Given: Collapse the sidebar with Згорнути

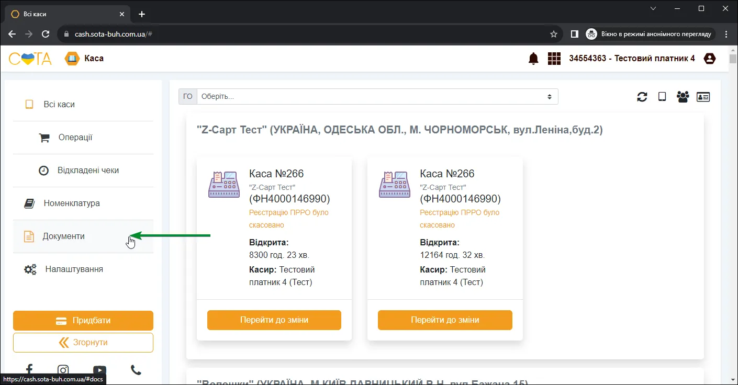Looking at the screenshot, I should pos(83,343).
